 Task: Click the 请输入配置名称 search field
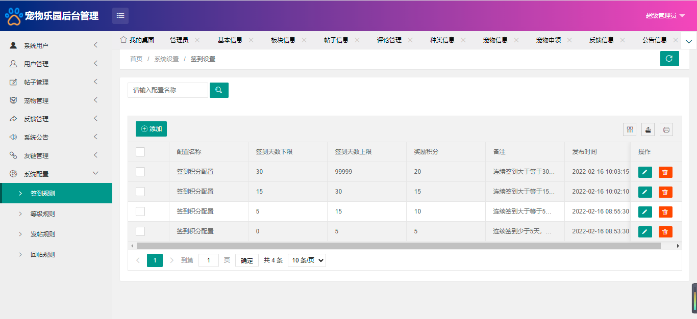coord(168,90)
